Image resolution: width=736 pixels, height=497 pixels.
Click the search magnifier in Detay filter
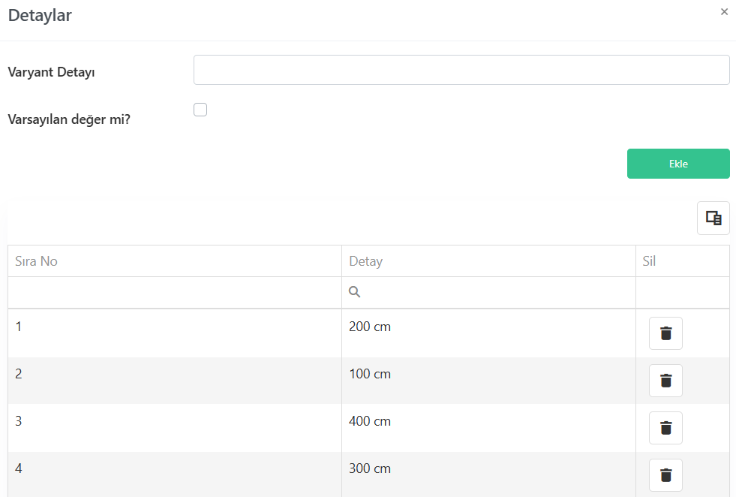coord(354,292)
